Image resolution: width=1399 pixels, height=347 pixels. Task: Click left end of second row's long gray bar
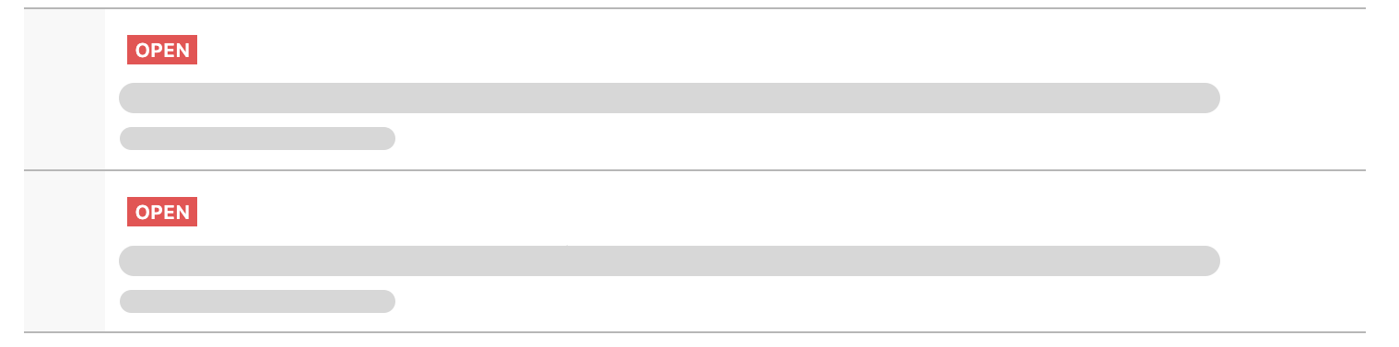click(131, 260)
